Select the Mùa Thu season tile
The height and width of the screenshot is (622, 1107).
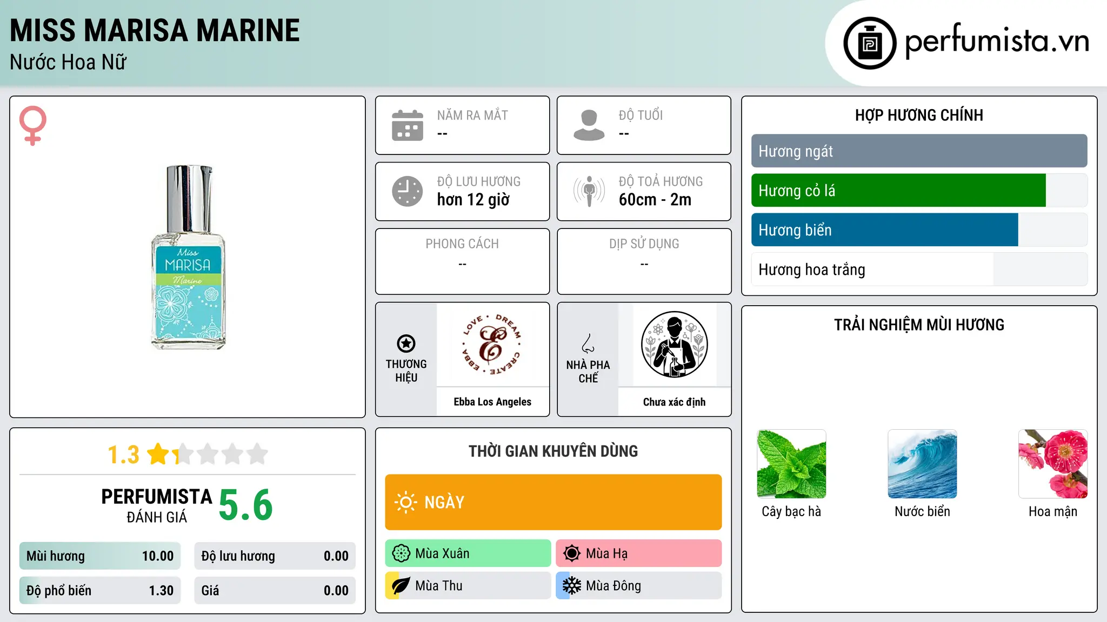[x=468, y=586]
